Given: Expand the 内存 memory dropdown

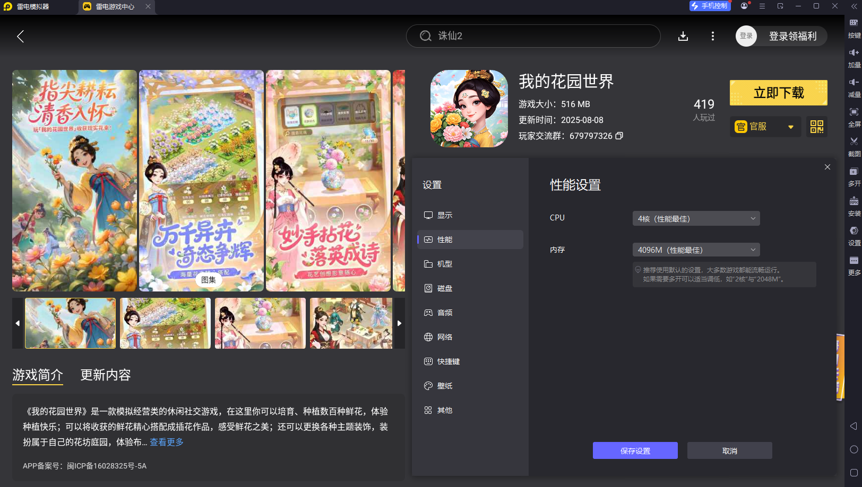Looking at the screenshot, I should tap(696, 250).
